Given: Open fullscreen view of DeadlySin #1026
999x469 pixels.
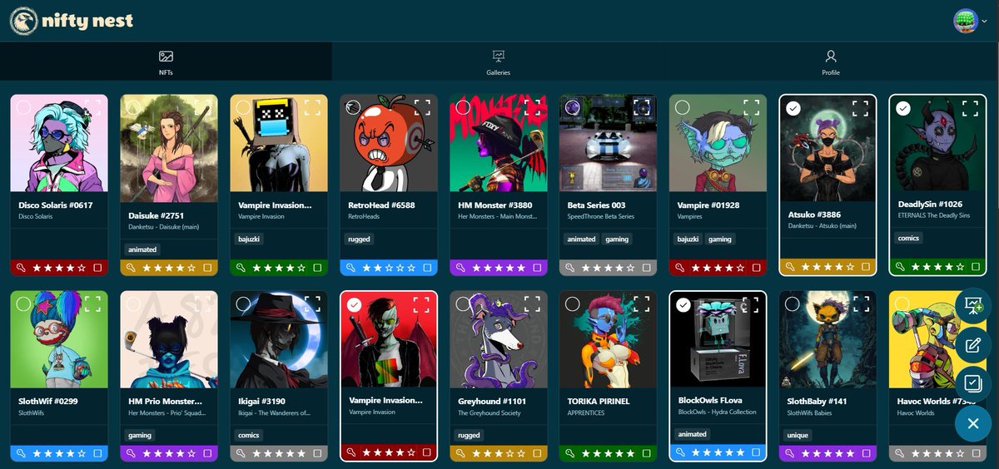Looking at the screenshot, I should [x=971, y=108].
